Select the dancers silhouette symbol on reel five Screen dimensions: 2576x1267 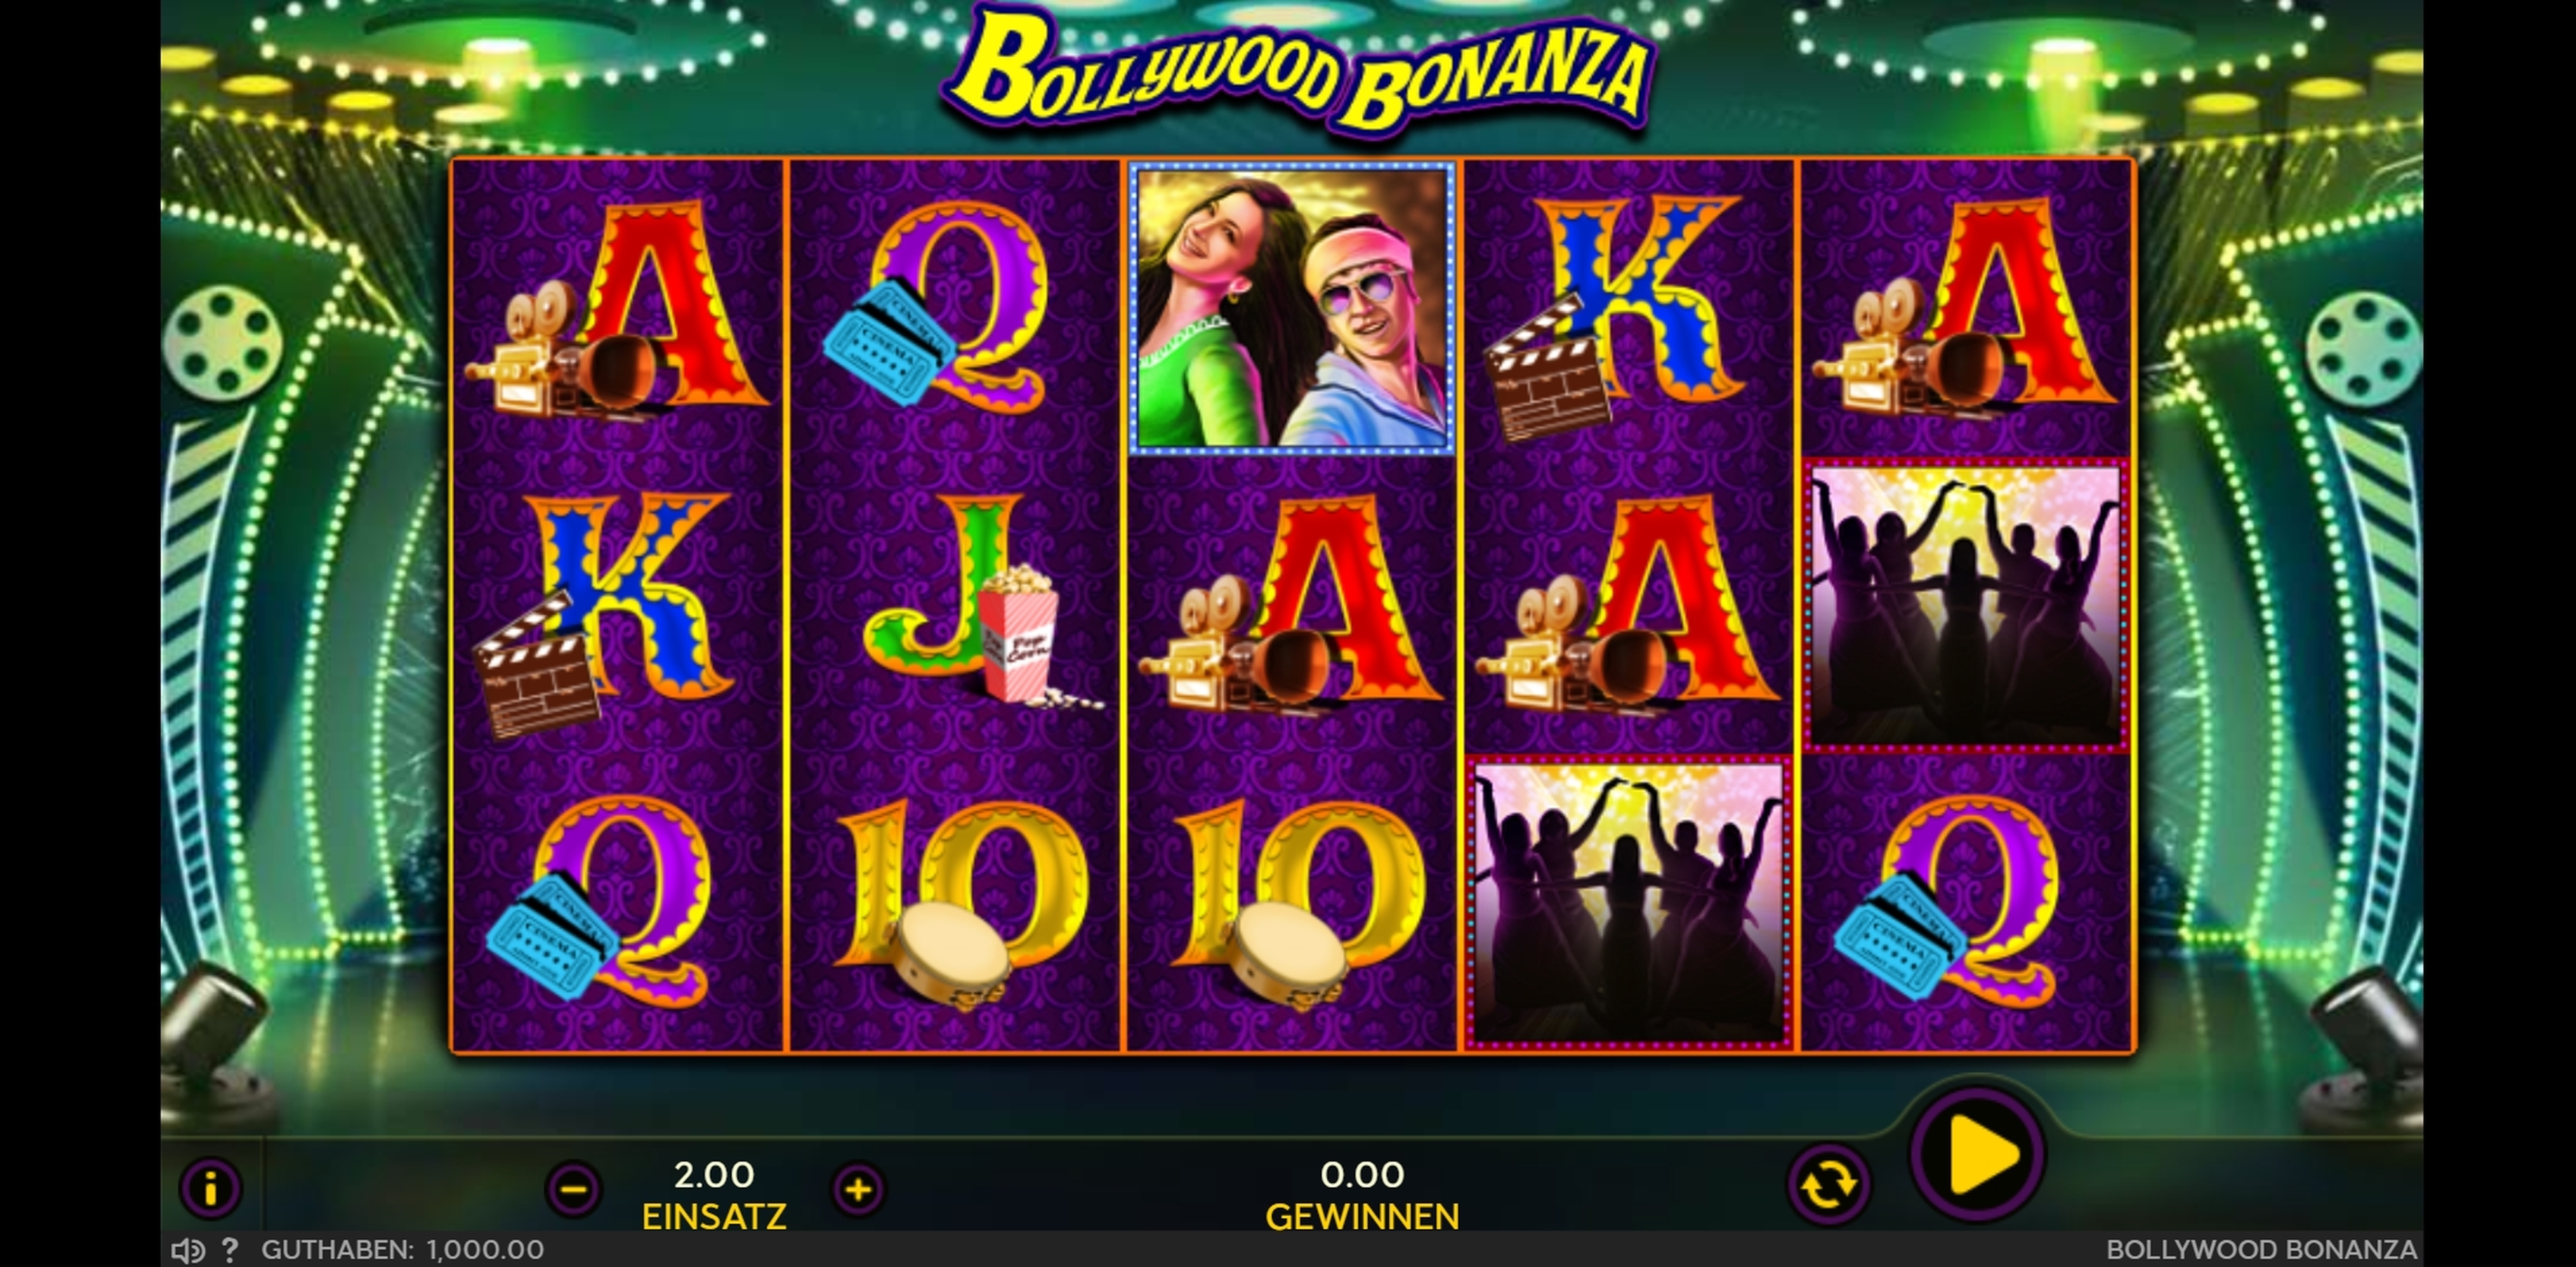pyautogui.click(x=1966, y=606)
